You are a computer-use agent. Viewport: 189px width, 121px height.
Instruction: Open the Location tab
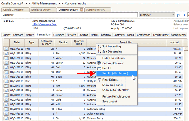[83, 35]
